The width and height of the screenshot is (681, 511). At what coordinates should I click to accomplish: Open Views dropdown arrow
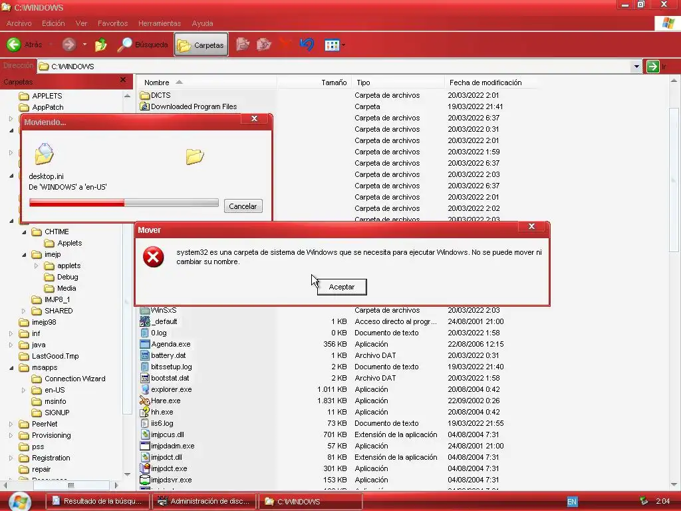[344, 45]
